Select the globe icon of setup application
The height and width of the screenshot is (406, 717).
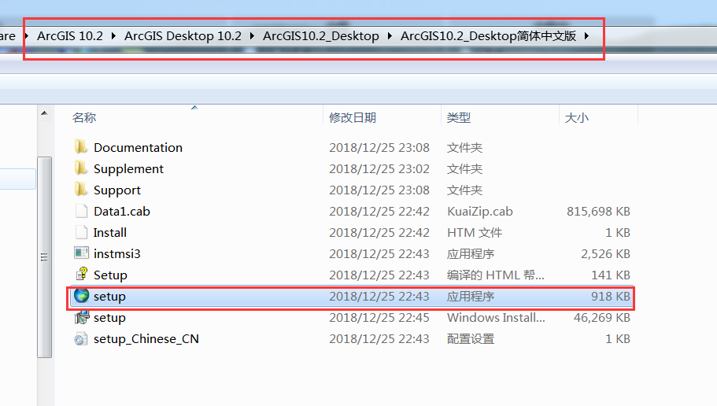pos(81,296)
